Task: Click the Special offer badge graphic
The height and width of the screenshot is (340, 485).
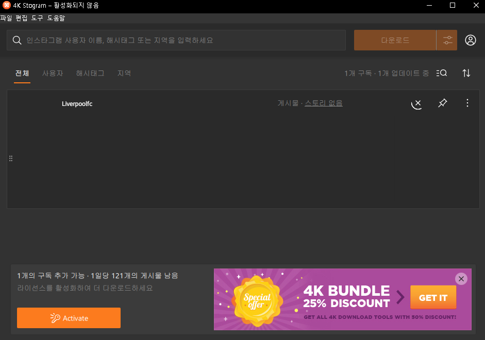Action: (x=257, y=301)
